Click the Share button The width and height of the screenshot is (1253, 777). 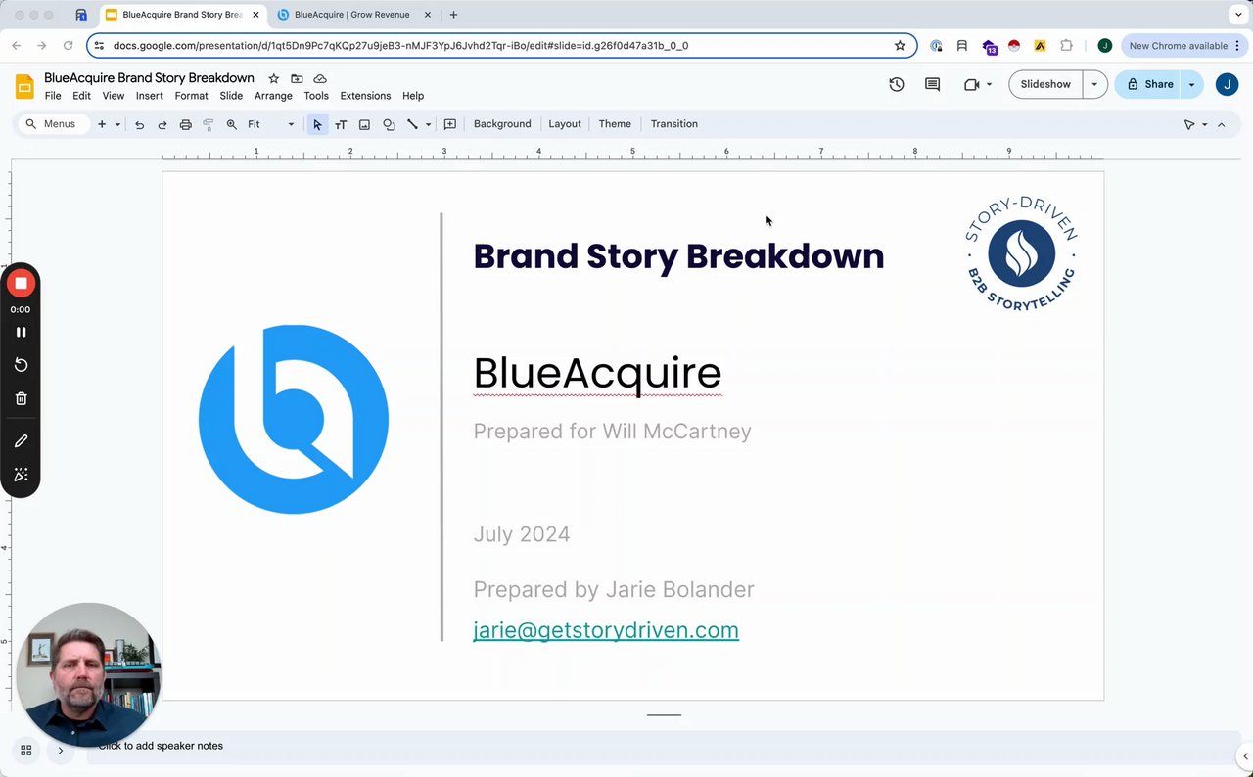point(1148,84)
